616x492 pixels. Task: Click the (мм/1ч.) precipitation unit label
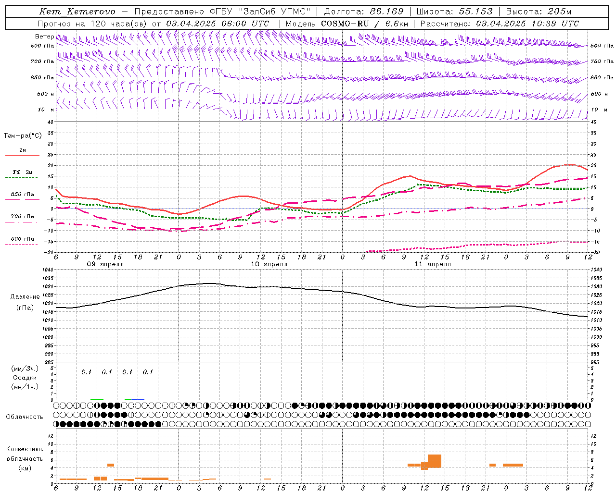tap(25, 387)
